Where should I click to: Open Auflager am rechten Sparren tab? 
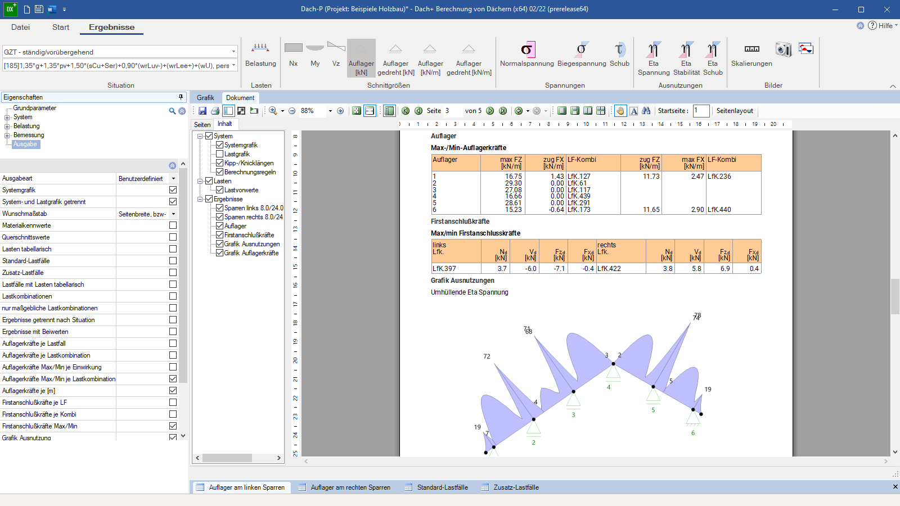344,487
